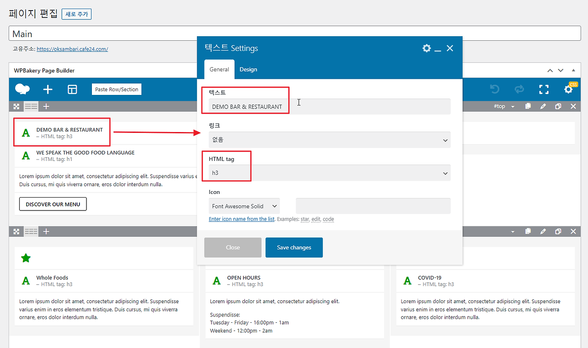588x348 pixels.
Task: Click the Paste Row/Section button
Action: [x=117, y=89]
